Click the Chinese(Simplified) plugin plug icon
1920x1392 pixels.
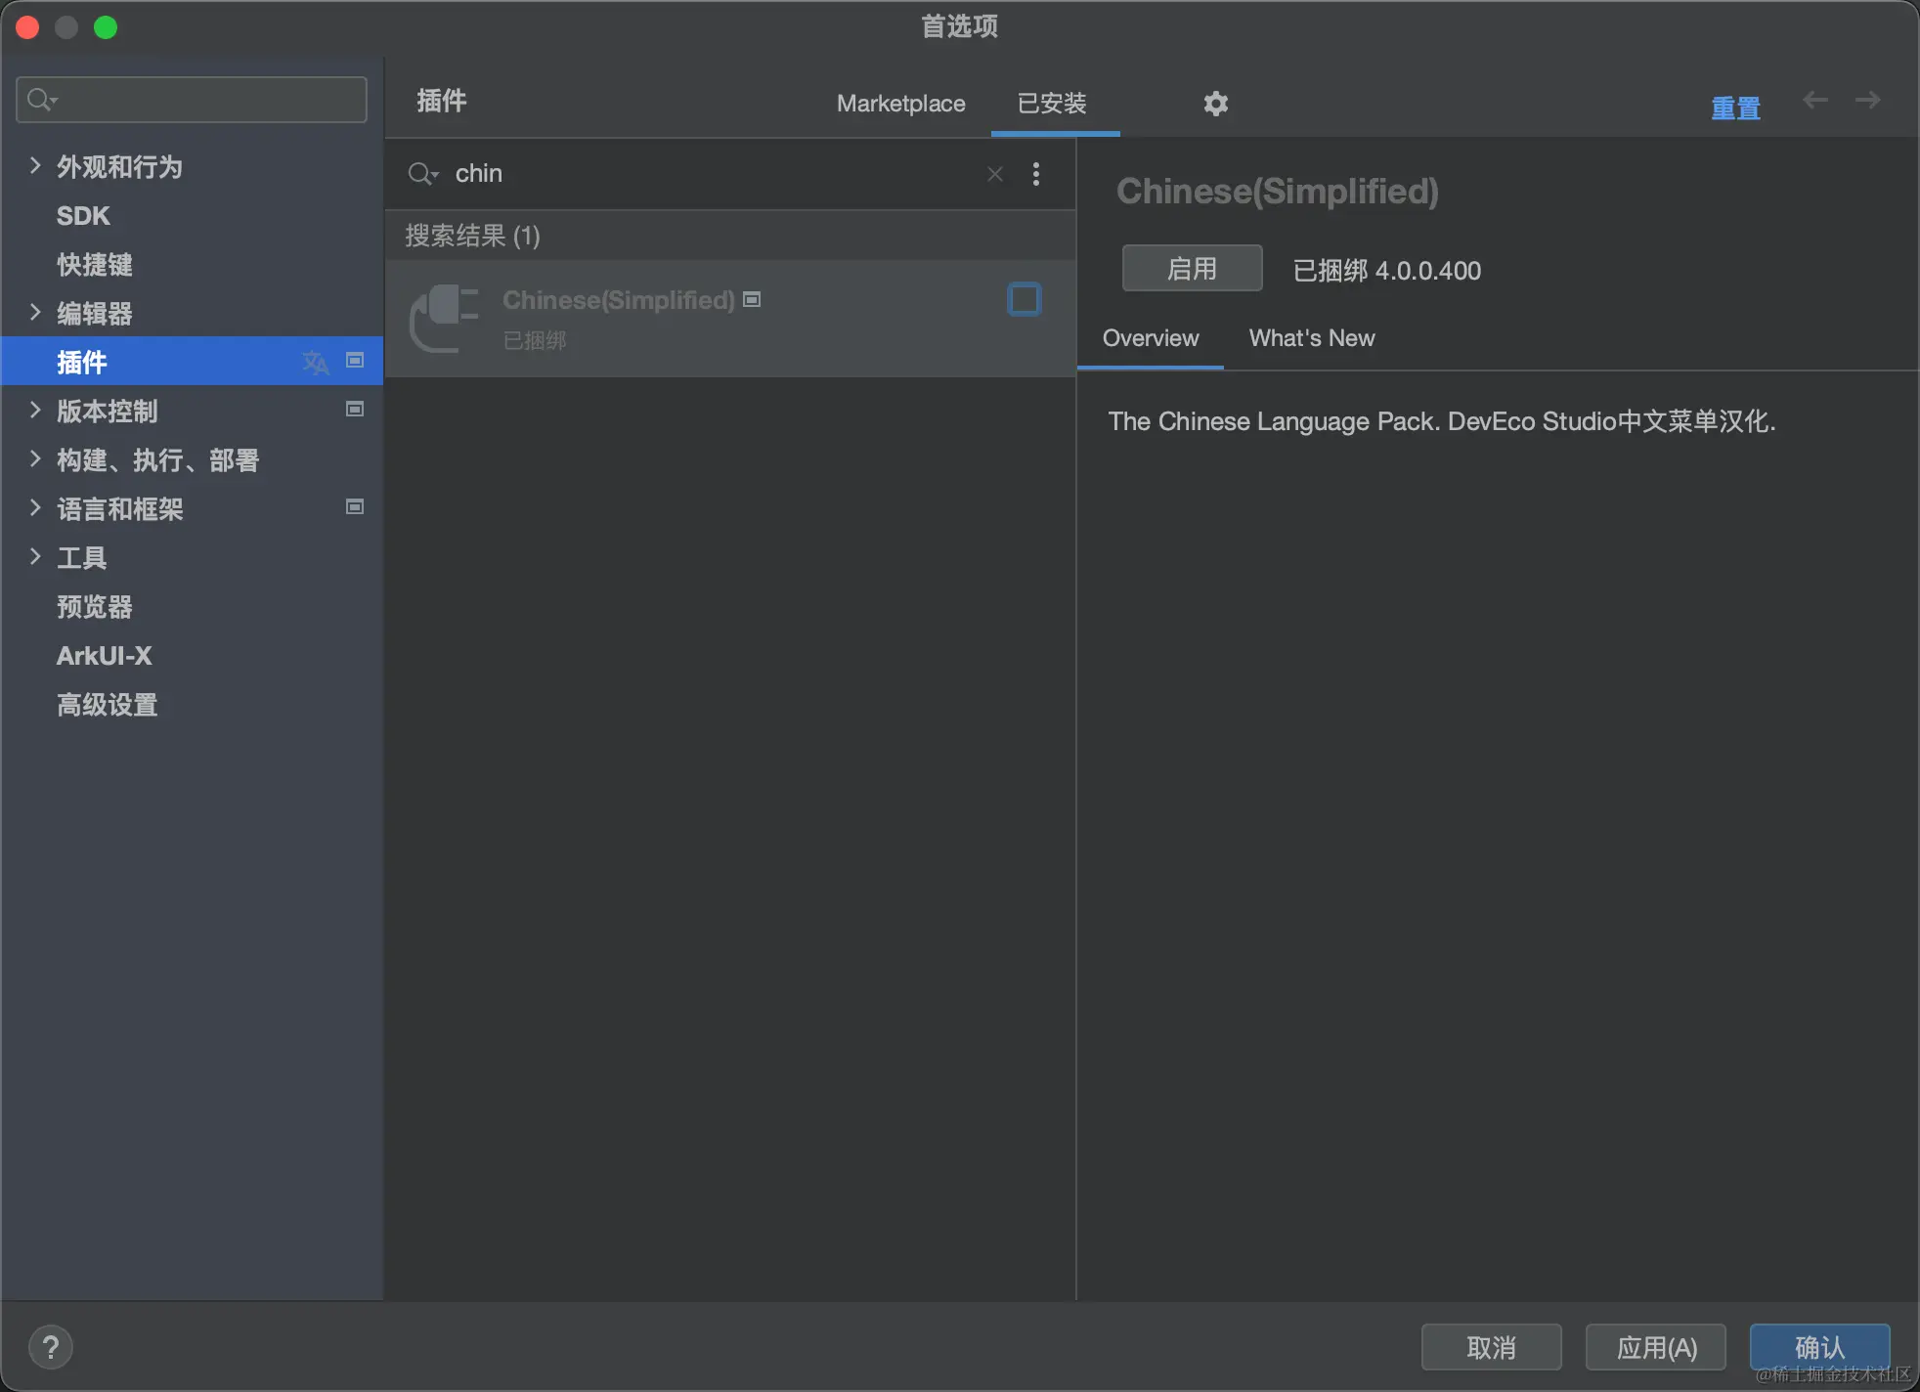click(445, 318)
